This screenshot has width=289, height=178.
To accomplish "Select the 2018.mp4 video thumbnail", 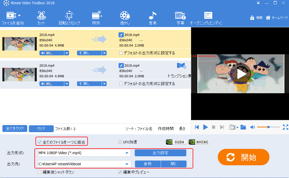I will pyautogui.click(x=20, y=44).
